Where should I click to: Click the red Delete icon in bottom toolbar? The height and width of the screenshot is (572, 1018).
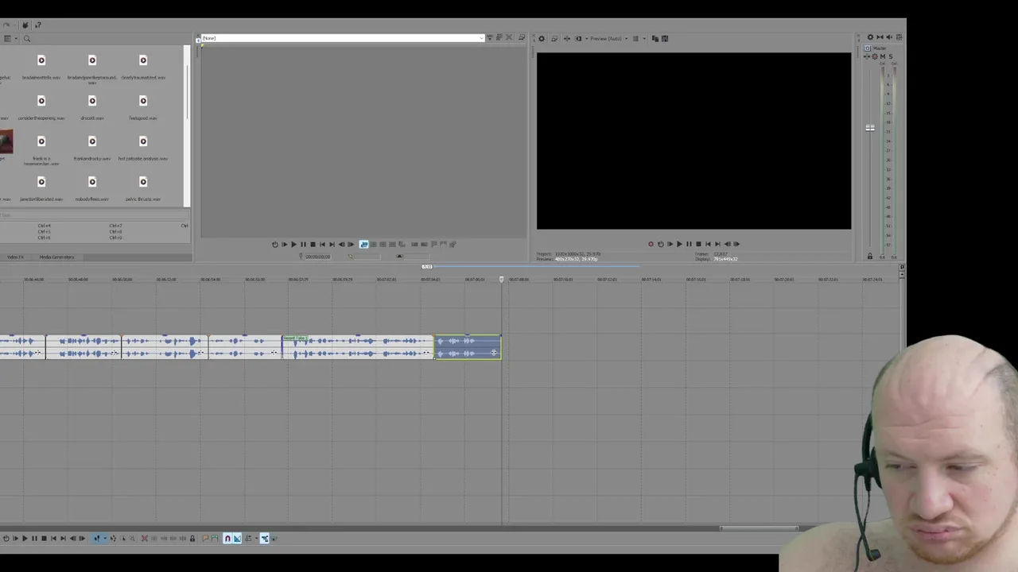point(144,539)
